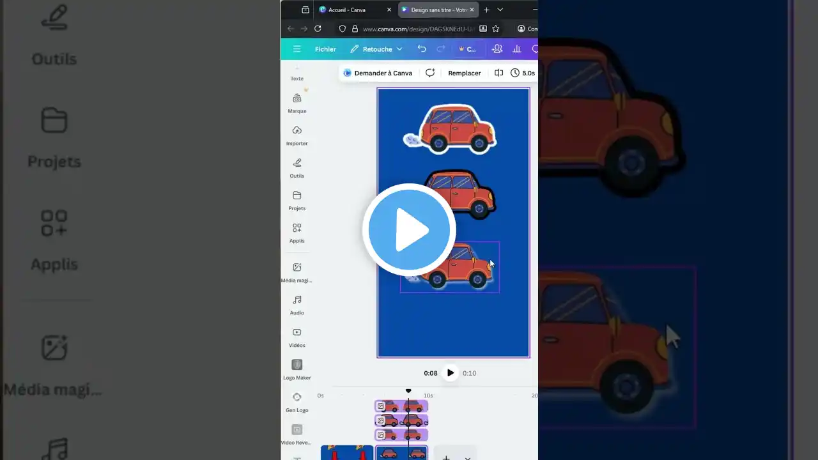Open the Marque brand kit panel

pyautogui.click(x=297, y=102)
